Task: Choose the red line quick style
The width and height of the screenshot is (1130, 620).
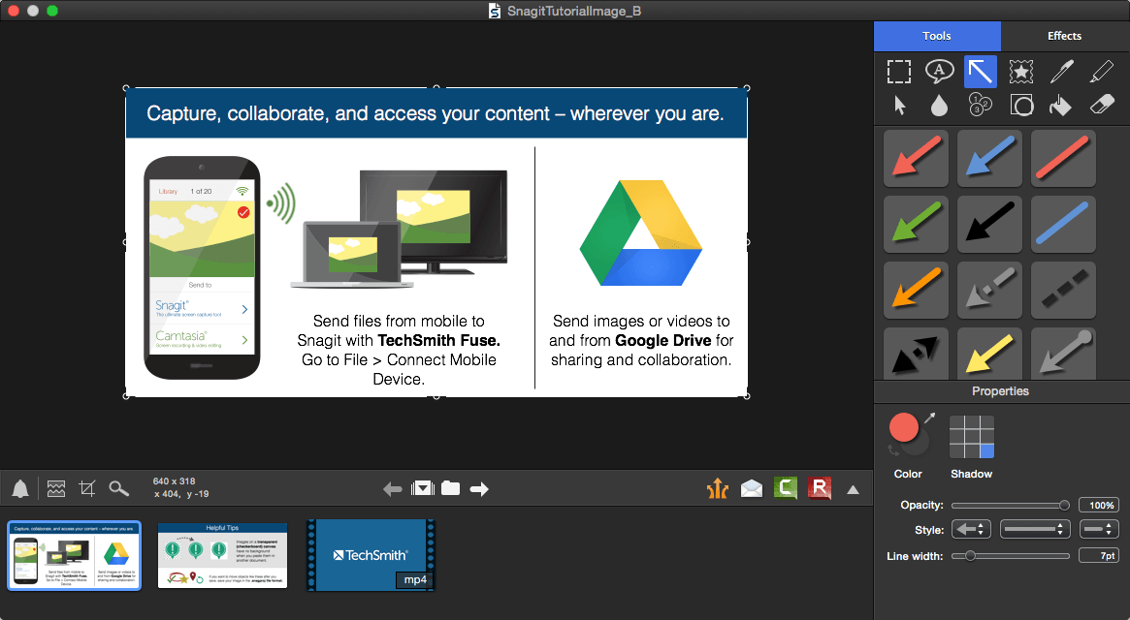Action: [1063, 159]
